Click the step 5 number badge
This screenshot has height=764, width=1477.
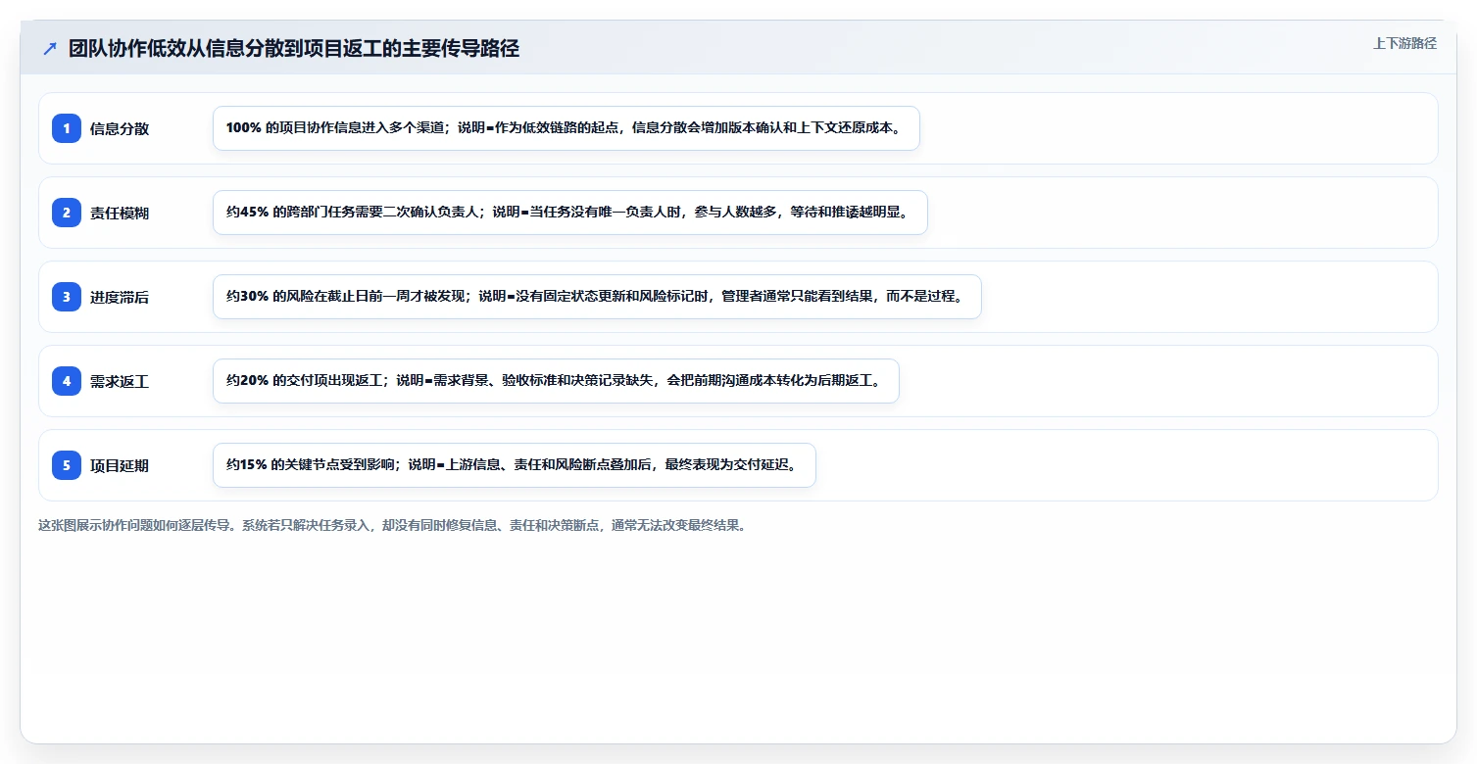tap(67, 465)
